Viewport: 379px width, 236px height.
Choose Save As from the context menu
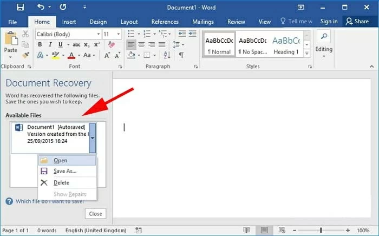click(65, 171)
